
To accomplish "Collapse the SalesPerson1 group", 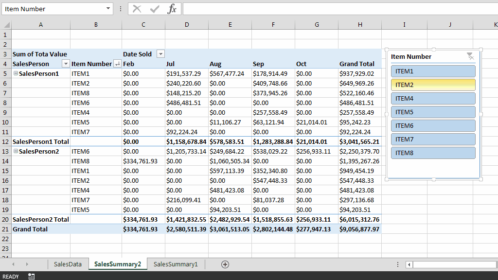I will 16,73.
